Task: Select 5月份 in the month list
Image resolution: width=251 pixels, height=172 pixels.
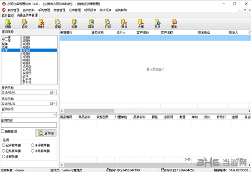Action: 39,50
